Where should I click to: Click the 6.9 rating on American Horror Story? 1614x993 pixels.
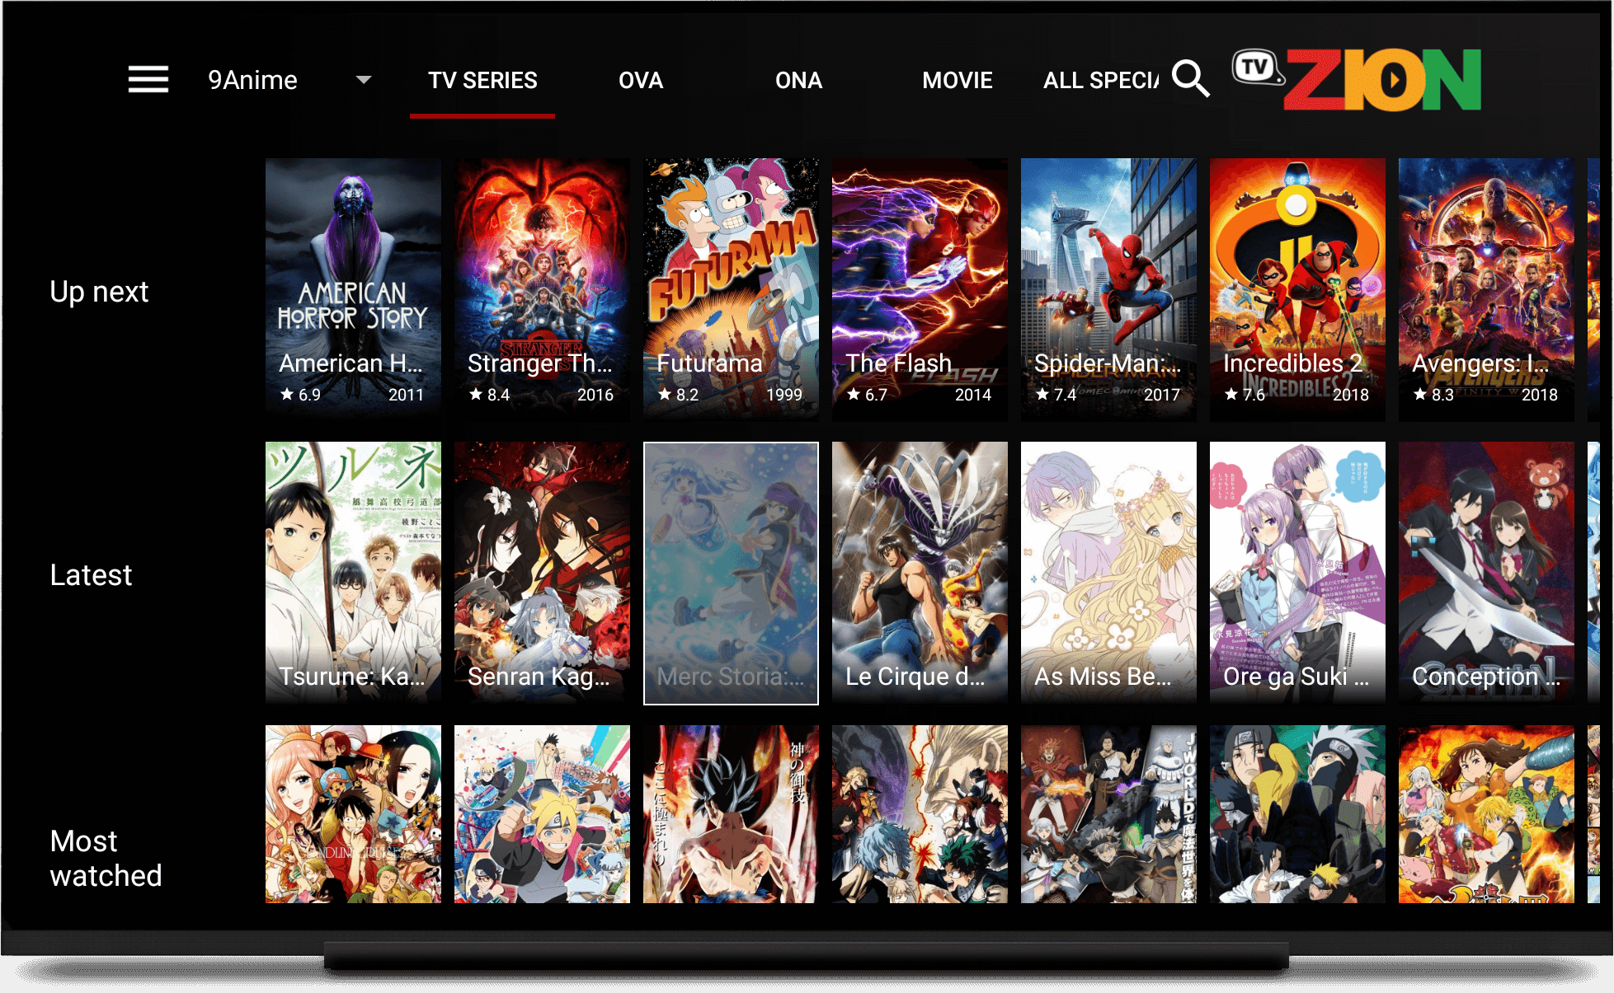click(x=300, y=395)
